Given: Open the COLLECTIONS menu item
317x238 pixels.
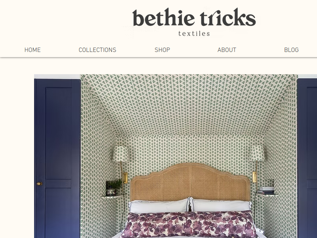Looking at the screenshot, I should point(97,50).
